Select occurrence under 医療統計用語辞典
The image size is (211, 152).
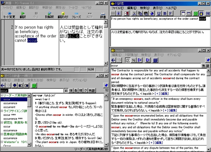pos(10,138)
